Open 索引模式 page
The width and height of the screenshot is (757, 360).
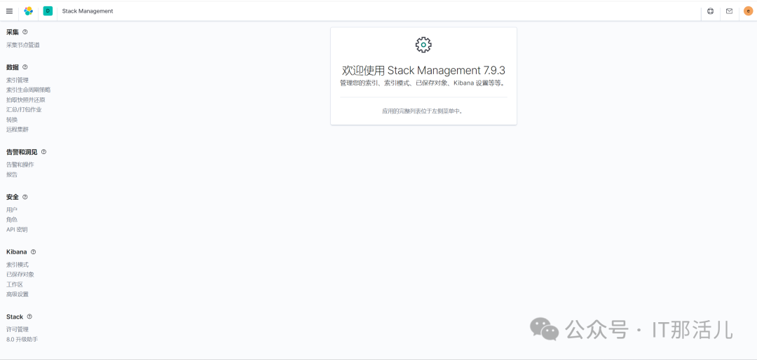pos(18,265)
